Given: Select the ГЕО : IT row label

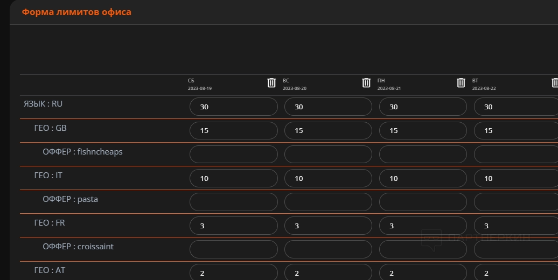Looking at the screenshot, I should point(48,176).
